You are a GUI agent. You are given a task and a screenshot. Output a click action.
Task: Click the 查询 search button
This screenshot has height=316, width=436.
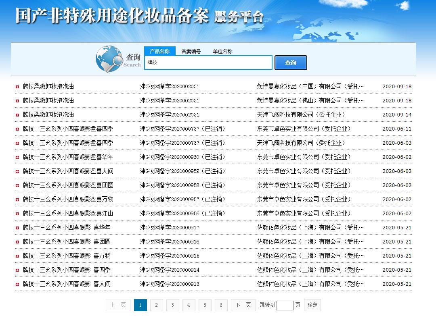coord(291,63)
